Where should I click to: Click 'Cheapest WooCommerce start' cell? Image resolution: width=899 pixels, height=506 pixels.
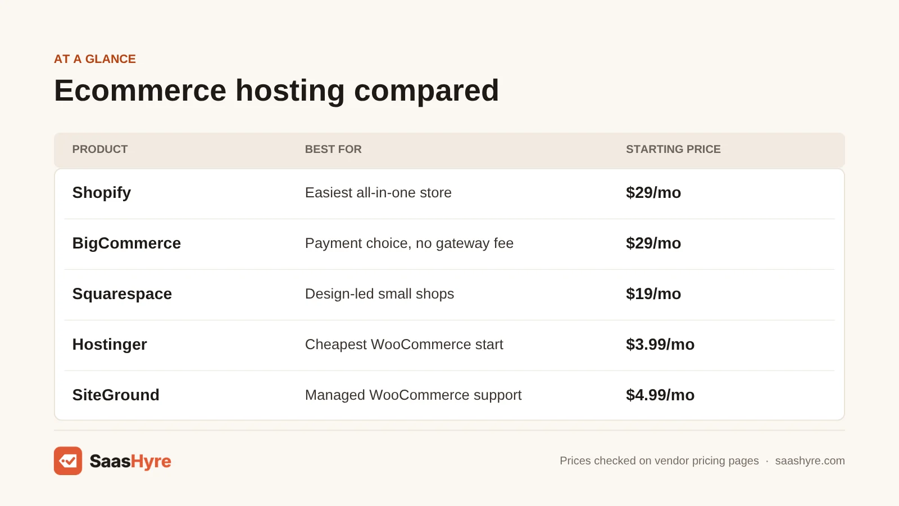coord(404,344)
